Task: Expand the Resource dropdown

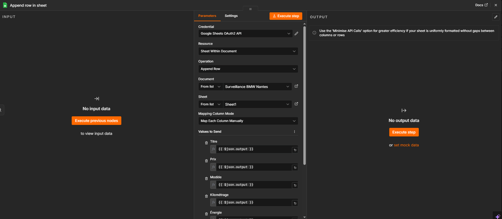Action: pos(248,51)
